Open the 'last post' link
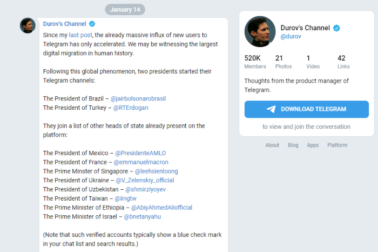 pos(79,35)
